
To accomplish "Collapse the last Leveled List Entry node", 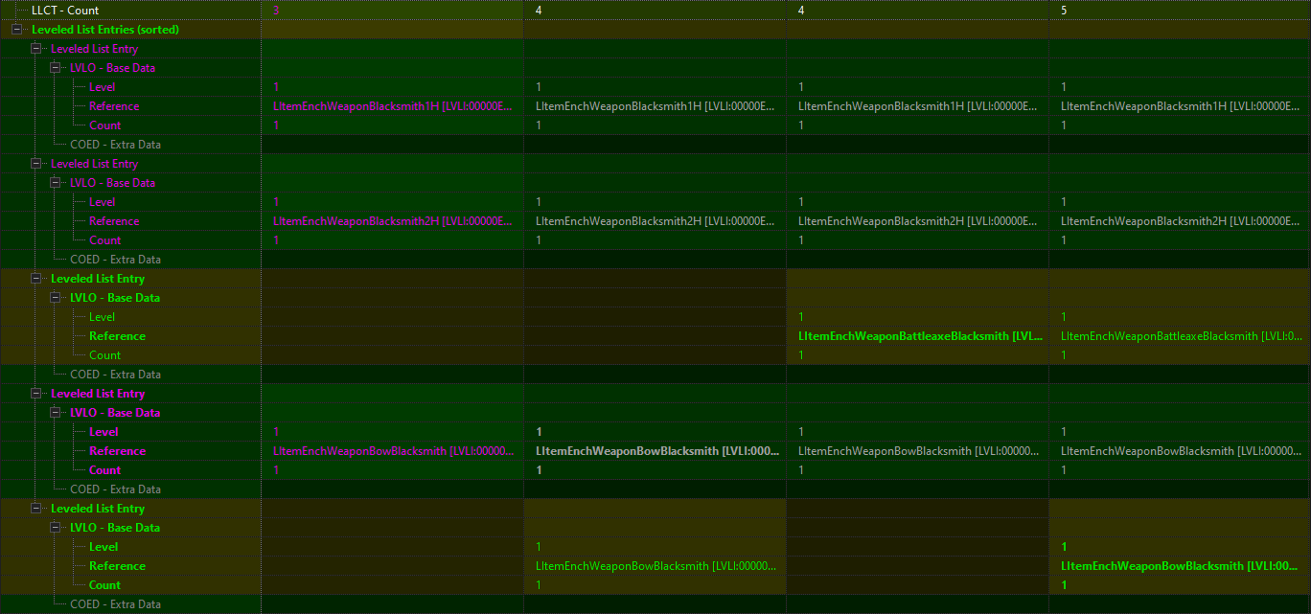I will [36, 508].
